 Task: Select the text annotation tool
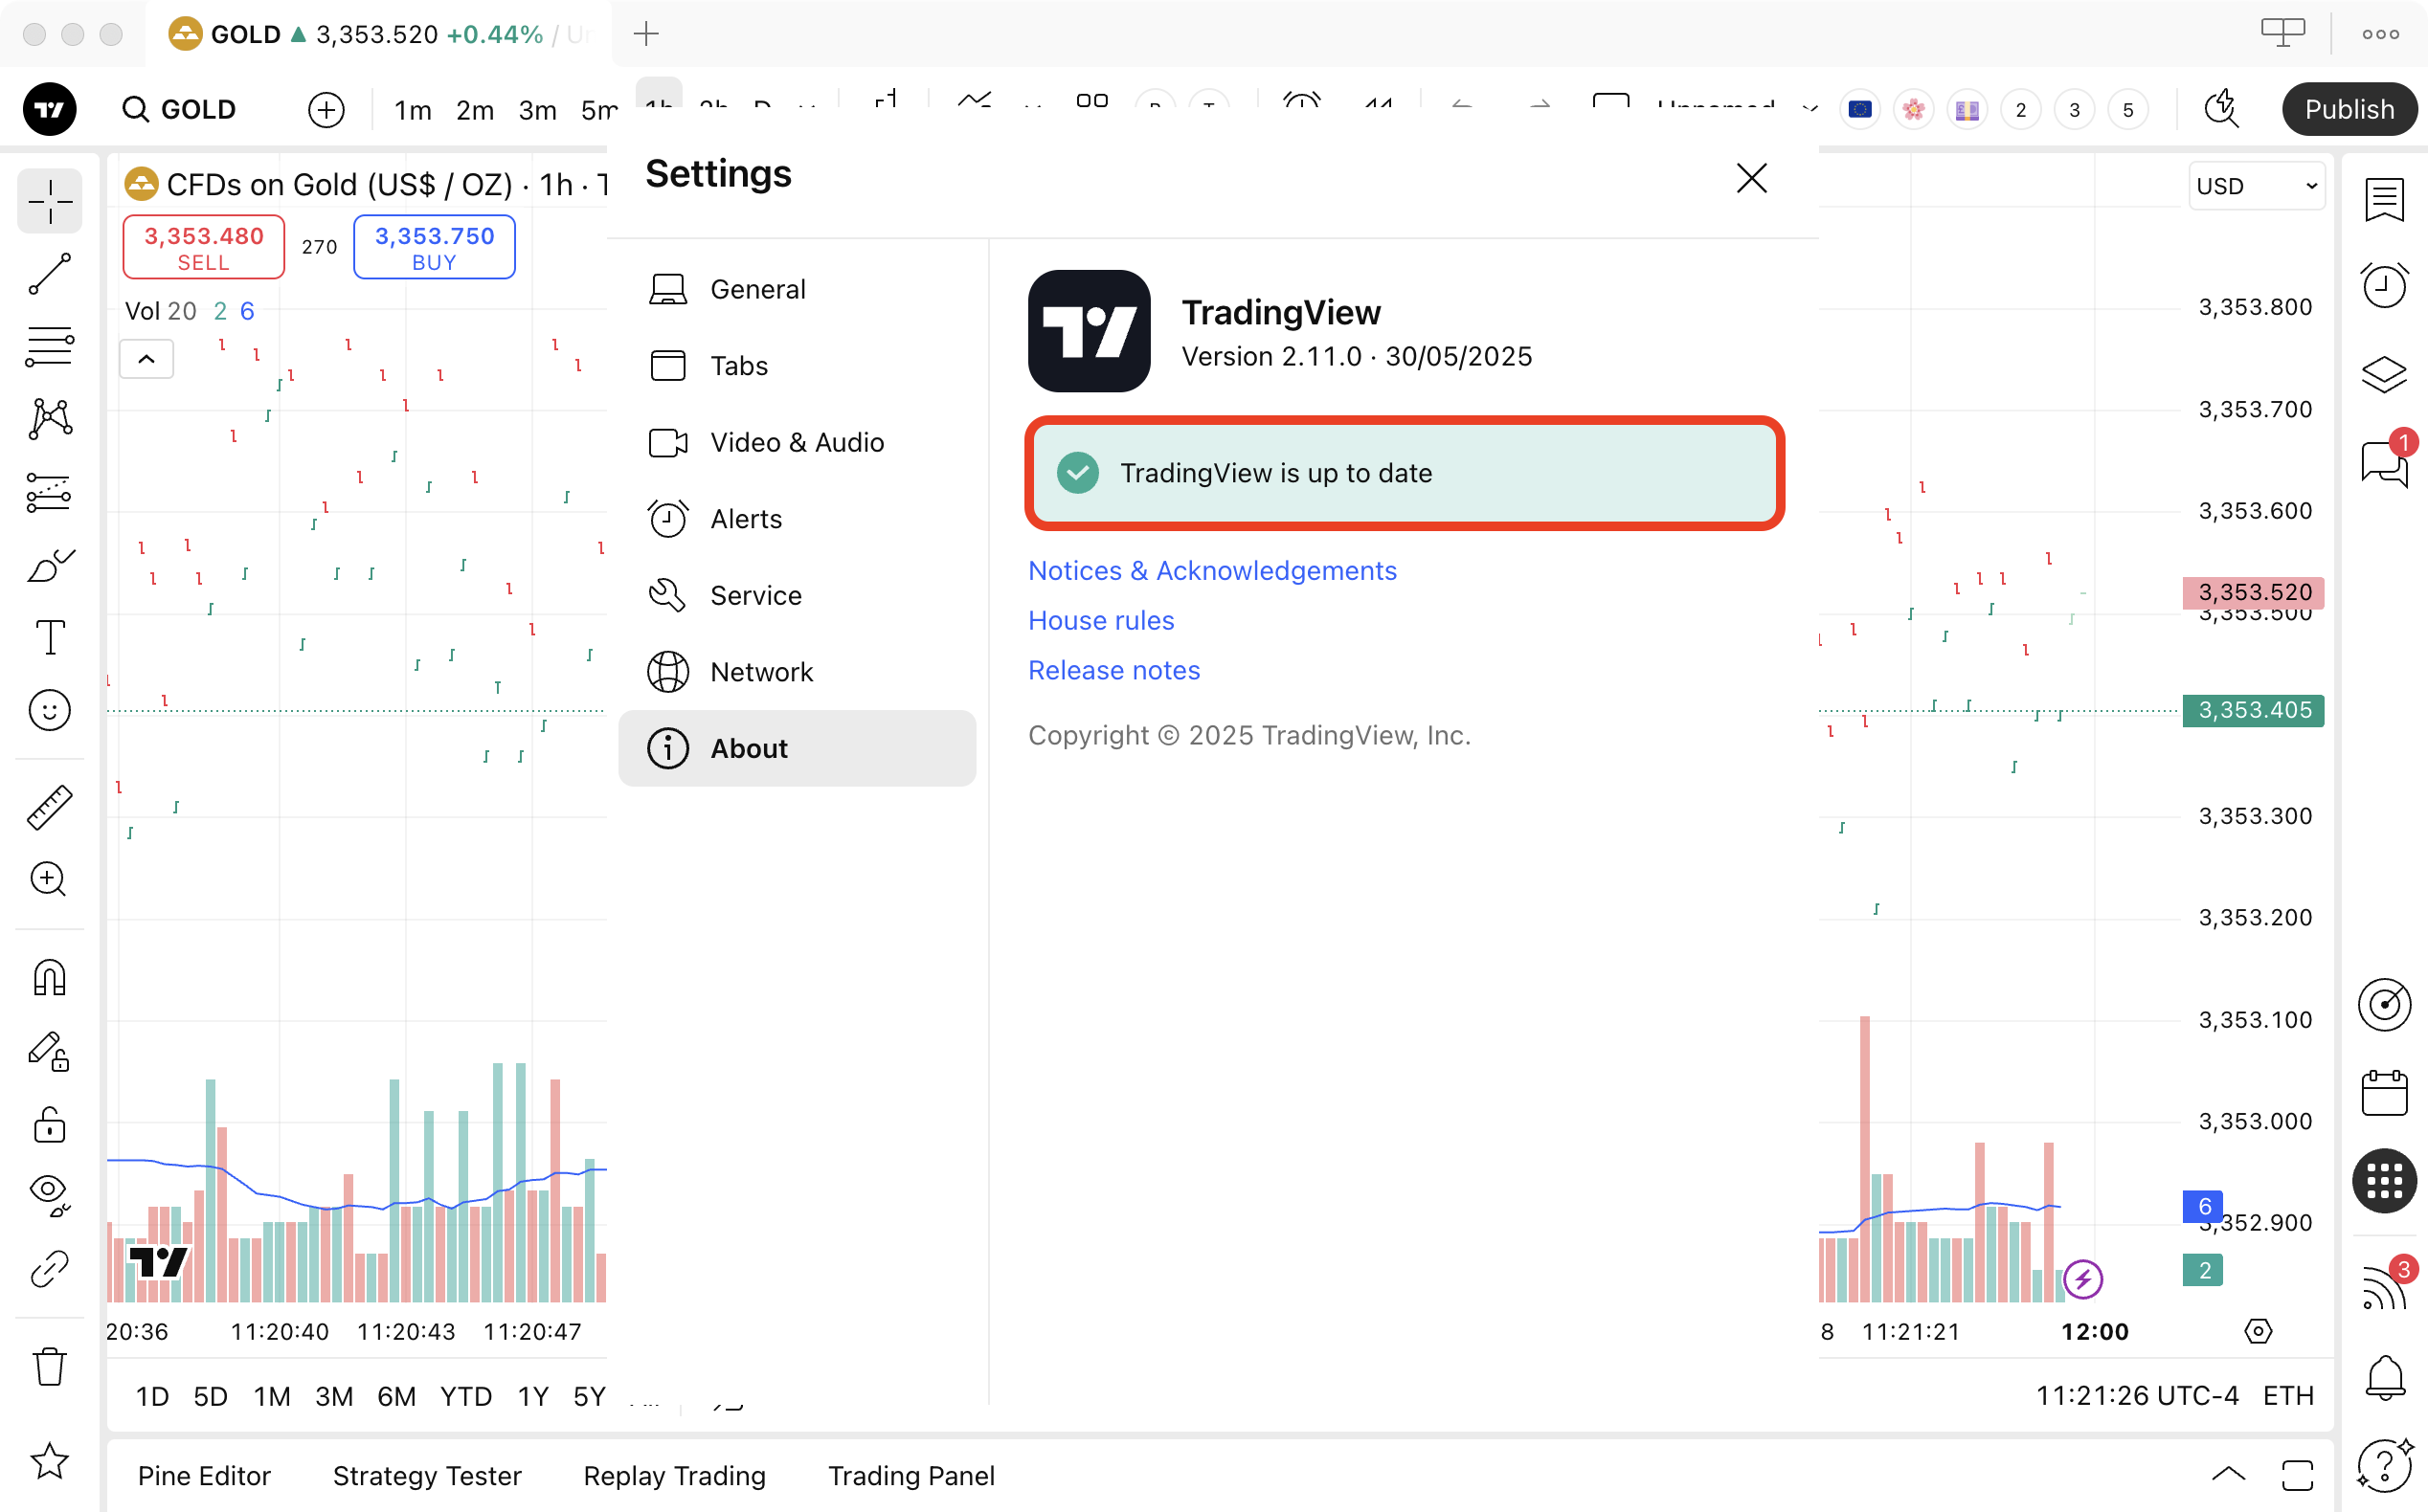click(49, 637)
